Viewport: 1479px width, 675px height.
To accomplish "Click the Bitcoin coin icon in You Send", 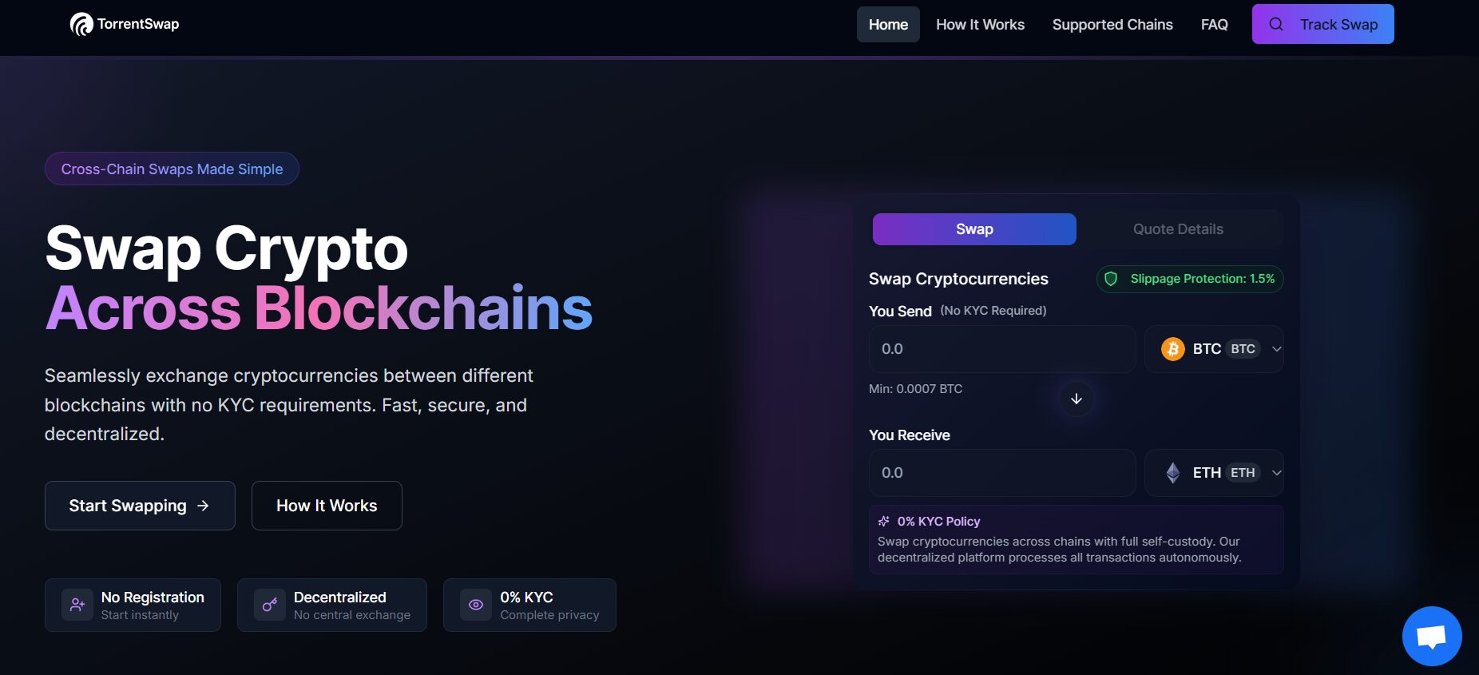I will pyautogui.click(x=1172, y=348).
